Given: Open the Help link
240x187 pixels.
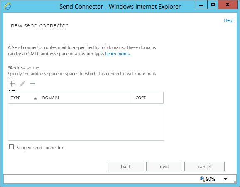Looking at the screenshot, I should (228, 20).
